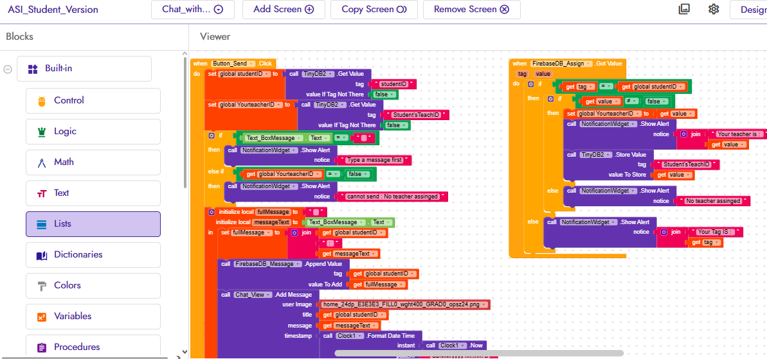This screenshot has height=359, width=767.
Task: Select the Lists category in Blocks panel
Action: (93, 224)
